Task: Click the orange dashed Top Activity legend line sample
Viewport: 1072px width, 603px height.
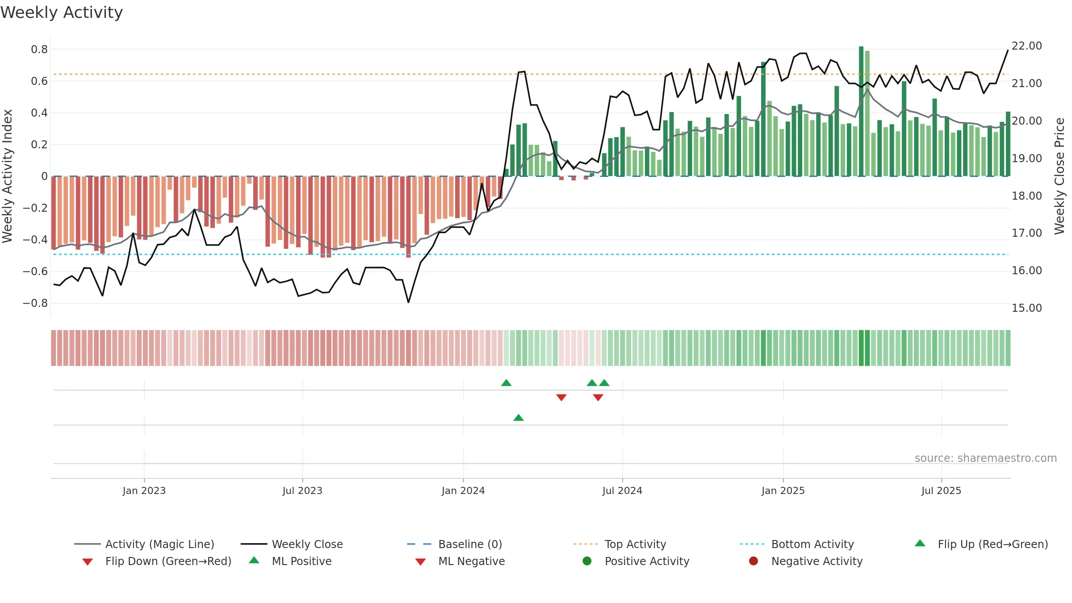Action: 586,544
